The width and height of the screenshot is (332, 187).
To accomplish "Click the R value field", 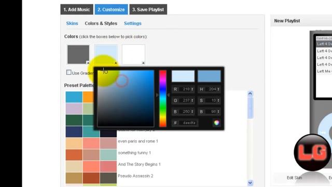I will click(x=183, y=89).
